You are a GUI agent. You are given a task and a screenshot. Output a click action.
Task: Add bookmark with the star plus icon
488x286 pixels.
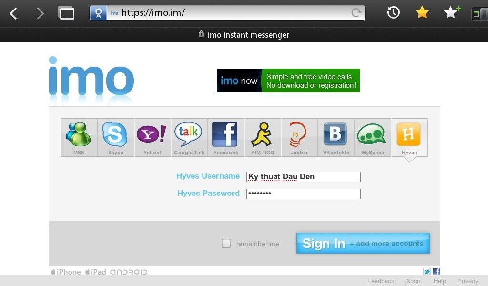452,12
